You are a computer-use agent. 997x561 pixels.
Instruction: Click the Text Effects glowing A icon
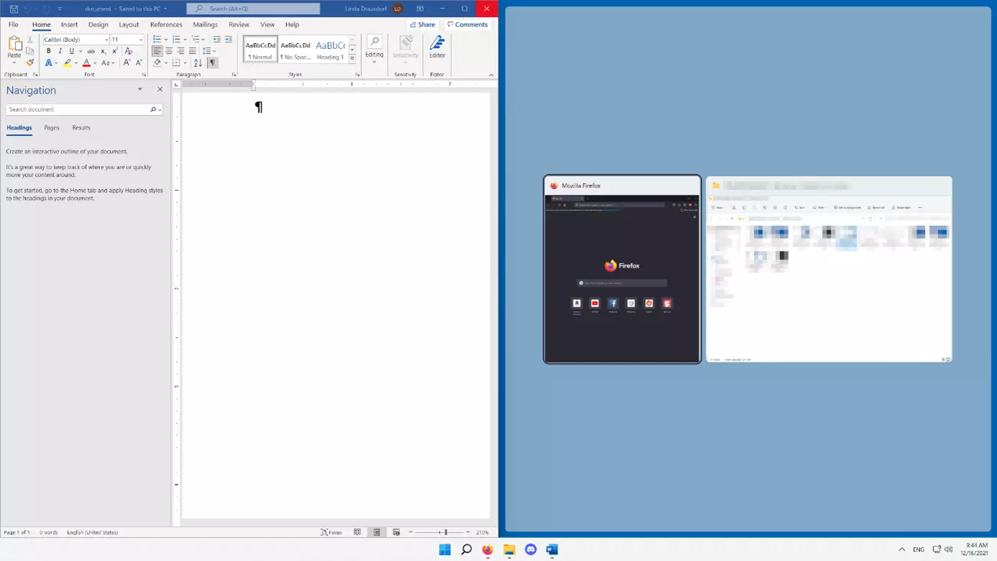(49, 63)
